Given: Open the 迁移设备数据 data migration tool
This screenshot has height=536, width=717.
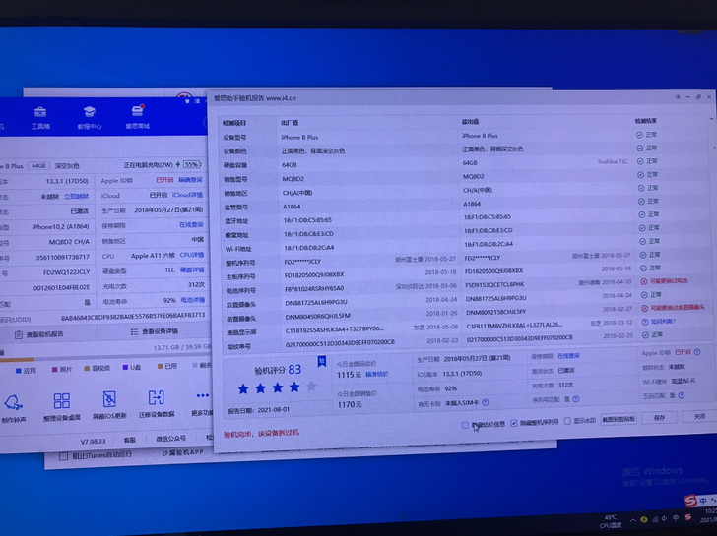Looking at the screenshot, I should (x=157, y=403).
